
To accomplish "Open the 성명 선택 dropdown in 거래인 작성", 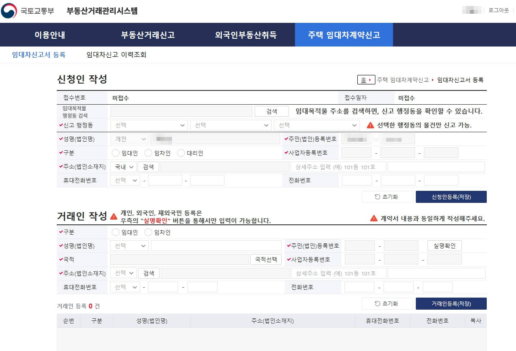I will [x=129, y=245].
